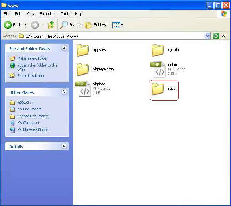Click the AppServ folder icon in sidebar
The height and width of the screenshot is (206, 231).
point(12,102)
